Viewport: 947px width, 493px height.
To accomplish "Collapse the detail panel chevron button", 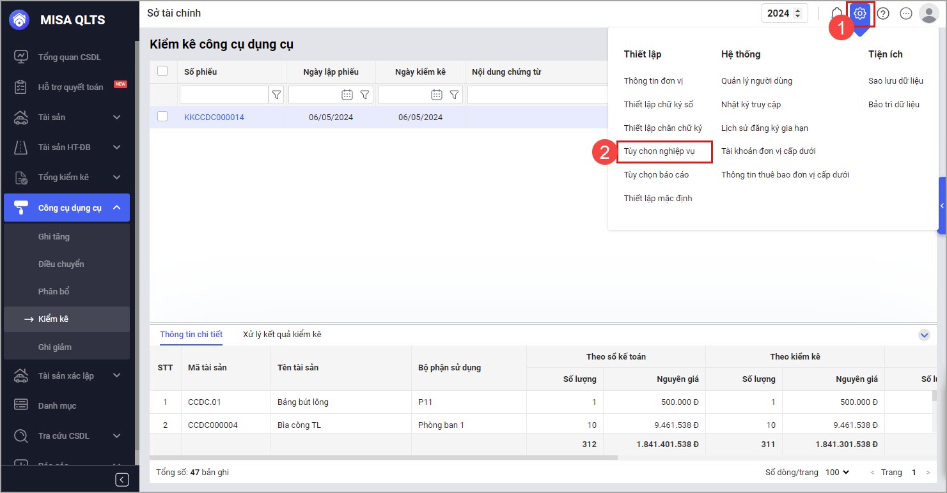I will click(923, 335).
